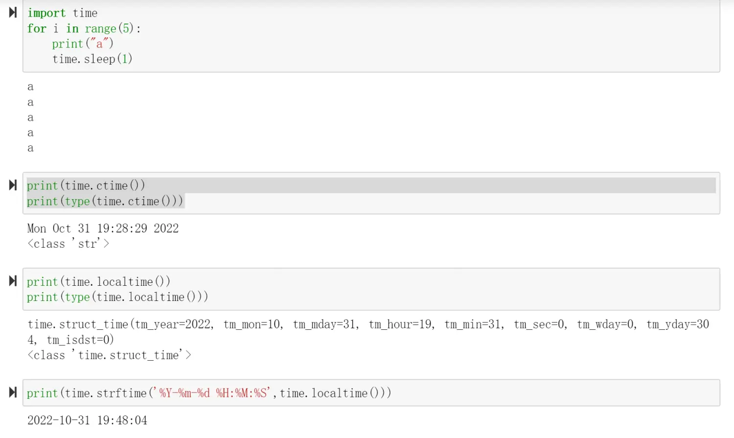Image resolution: width=734 pixels, height=438 pixels.
Task: Click the 'import time' code line
Action: 62,13
